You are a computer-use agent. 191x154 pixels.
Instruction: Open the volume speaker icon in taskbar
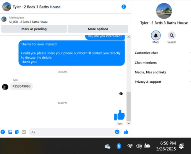(x=139, y=146)
